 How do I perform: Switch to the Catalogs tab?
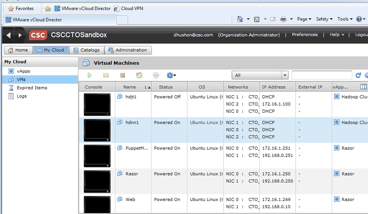(86, 50)
